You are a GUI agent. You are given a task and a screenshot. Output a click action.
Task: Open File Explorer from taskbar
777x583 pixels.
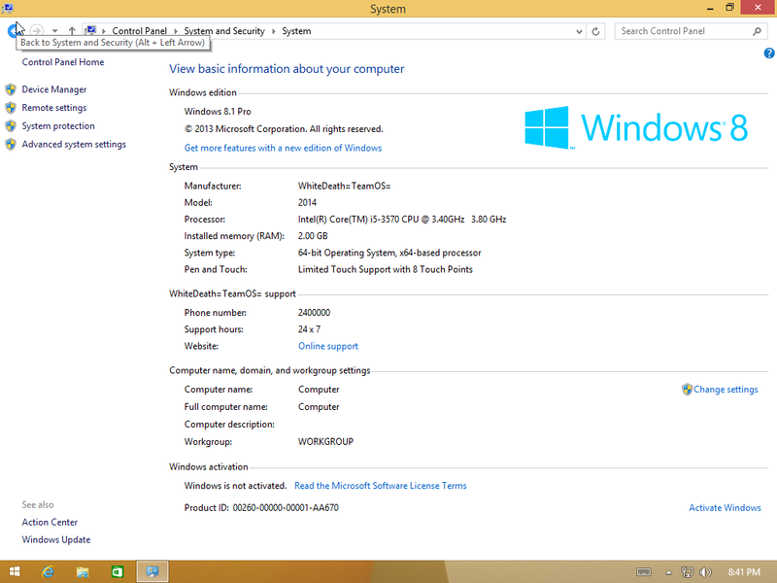[x=83, y=571]
